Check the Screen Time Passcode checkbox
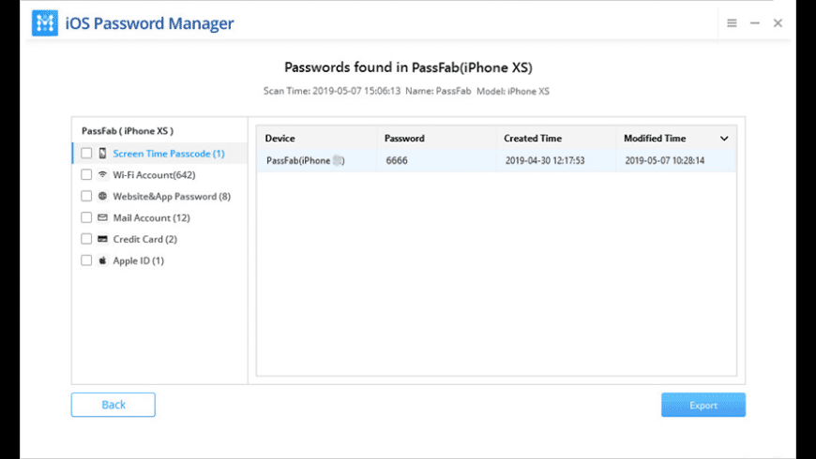The image size is (816, 459). [86, 154]
